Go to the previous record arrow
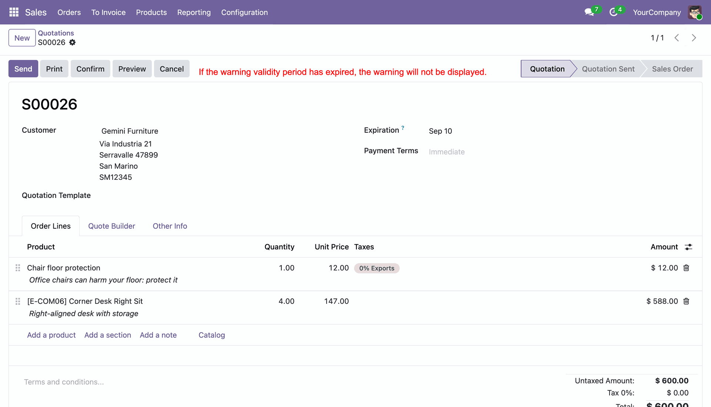This screenshot has height=407, width=711. pyautogui.click(x=677, y=38)
